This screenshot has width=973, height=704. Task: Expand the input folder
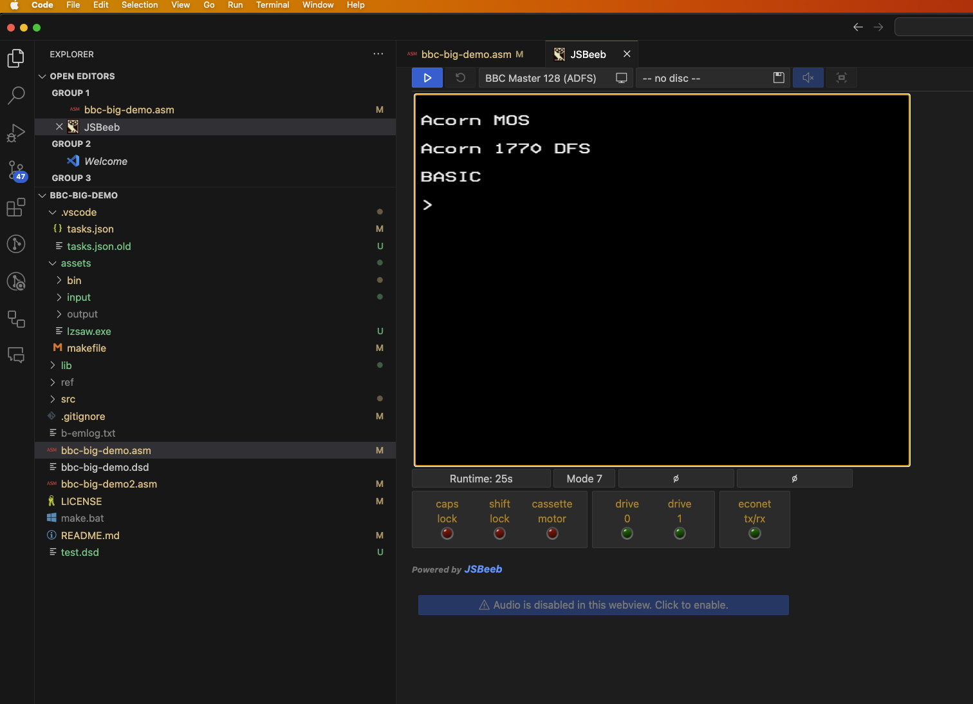tap(59, 297)
